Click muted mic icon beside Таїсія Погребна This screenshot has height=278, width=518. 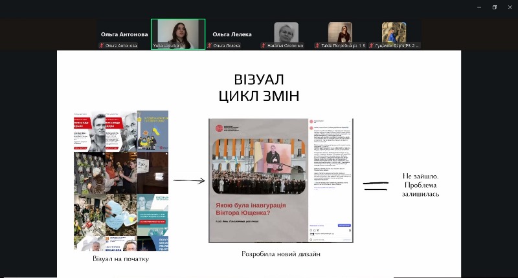click(317, 45)
